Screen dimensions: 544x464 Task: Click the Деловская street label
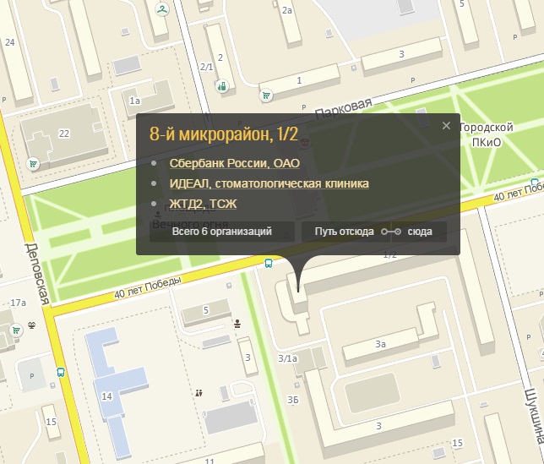click(37, 274)
